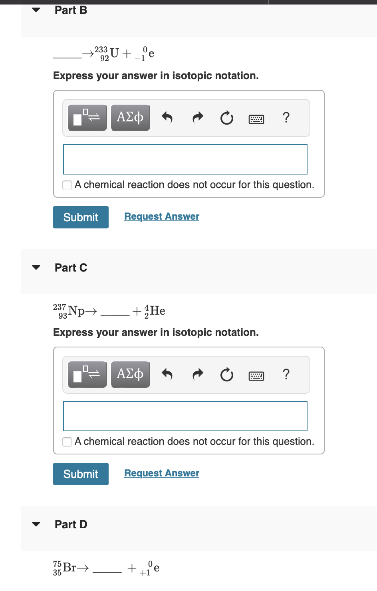Click the undo icon in Part B toolbar
377x591 pixels.
pyautogui.click(x=167, y=117)
